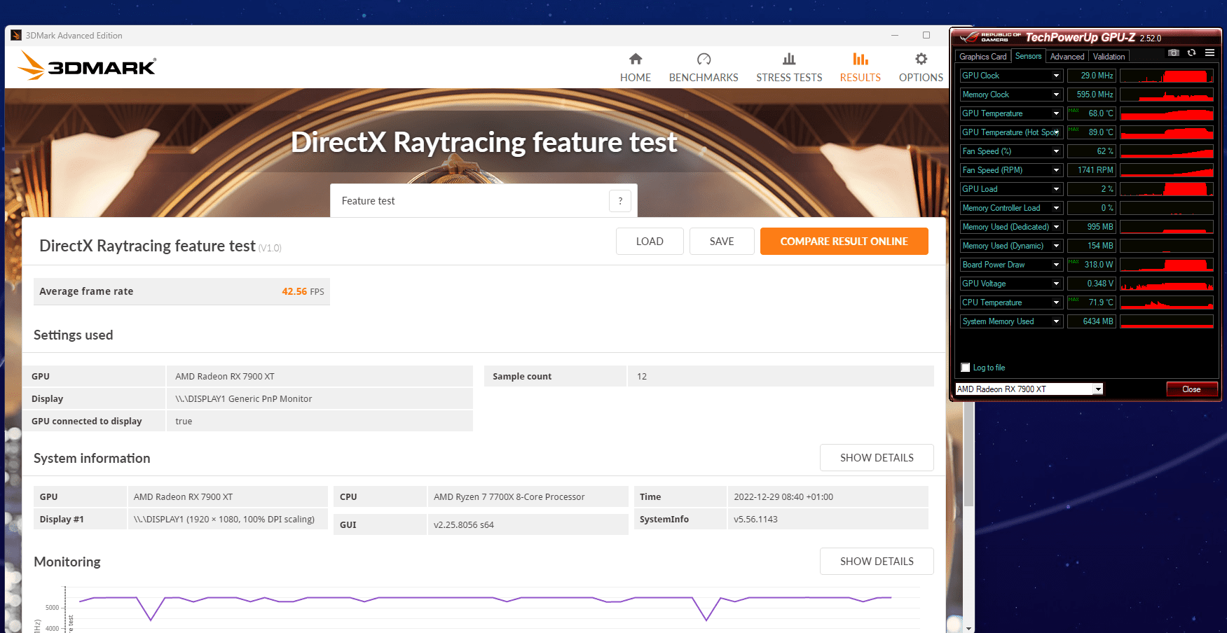Click the 42.56 FPS average frame rate
Screen dimensions: 1227x633
[303, 291]
